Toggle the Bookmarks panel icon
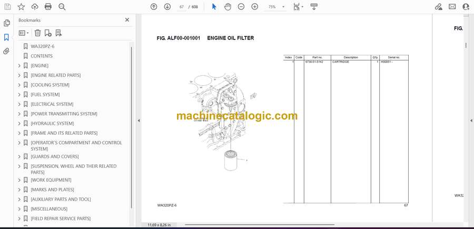This screenshot has width=474, height=229. coord(6,37)
